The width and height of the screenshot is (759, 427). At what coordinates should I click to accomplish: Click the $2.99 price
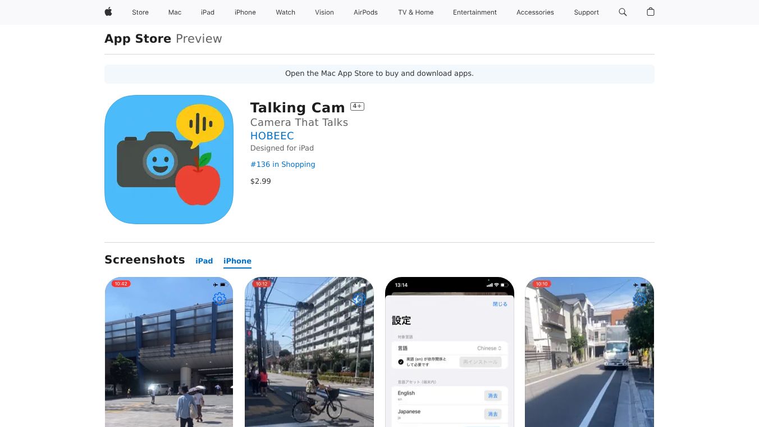pyautogui.click(x=260, y=181)
